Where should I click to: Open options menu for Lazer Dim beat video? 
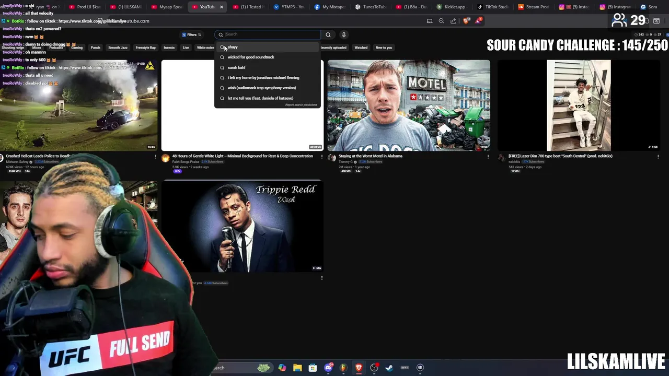pos(658,157)
